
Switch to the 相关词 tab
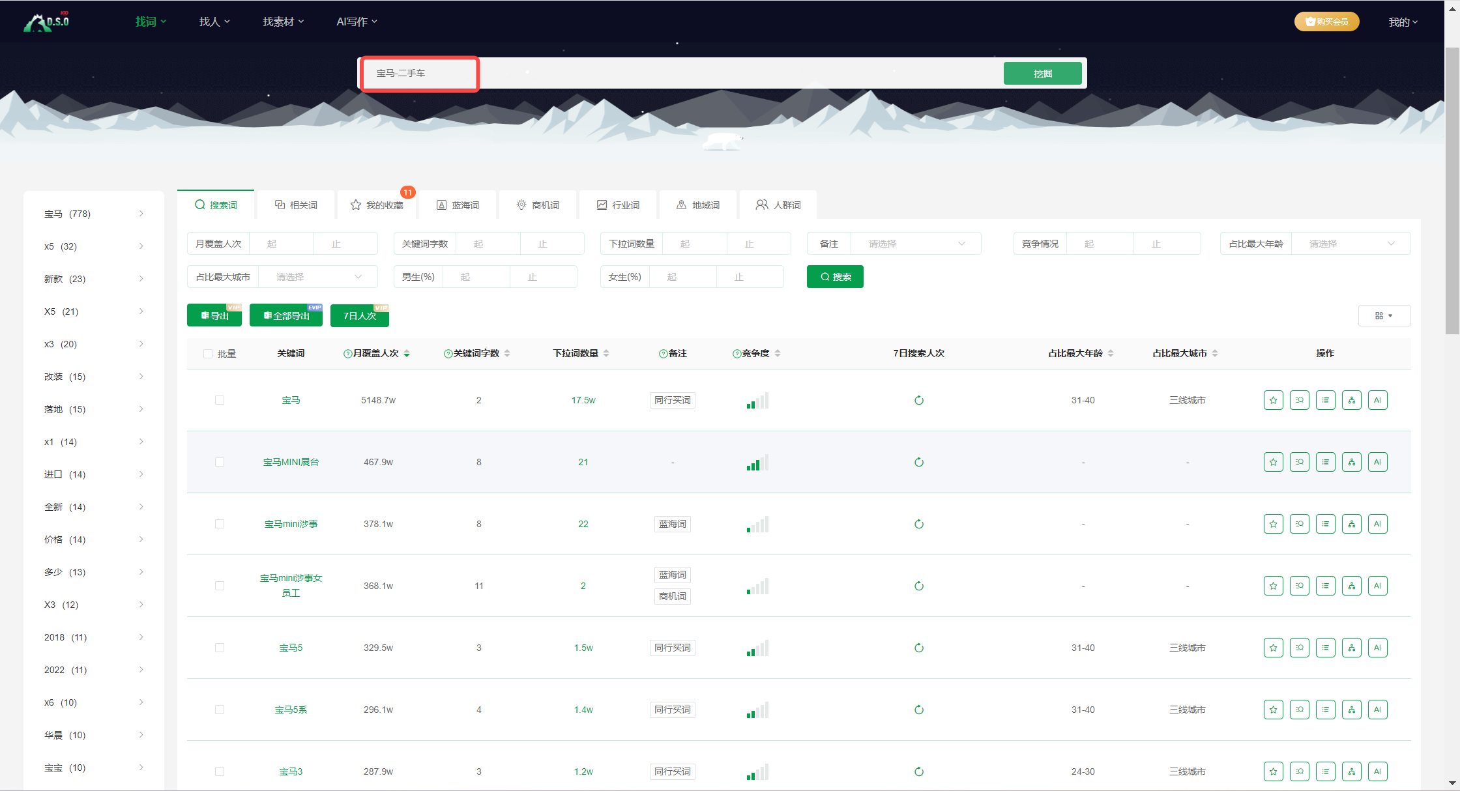click(x=297, y=205)
